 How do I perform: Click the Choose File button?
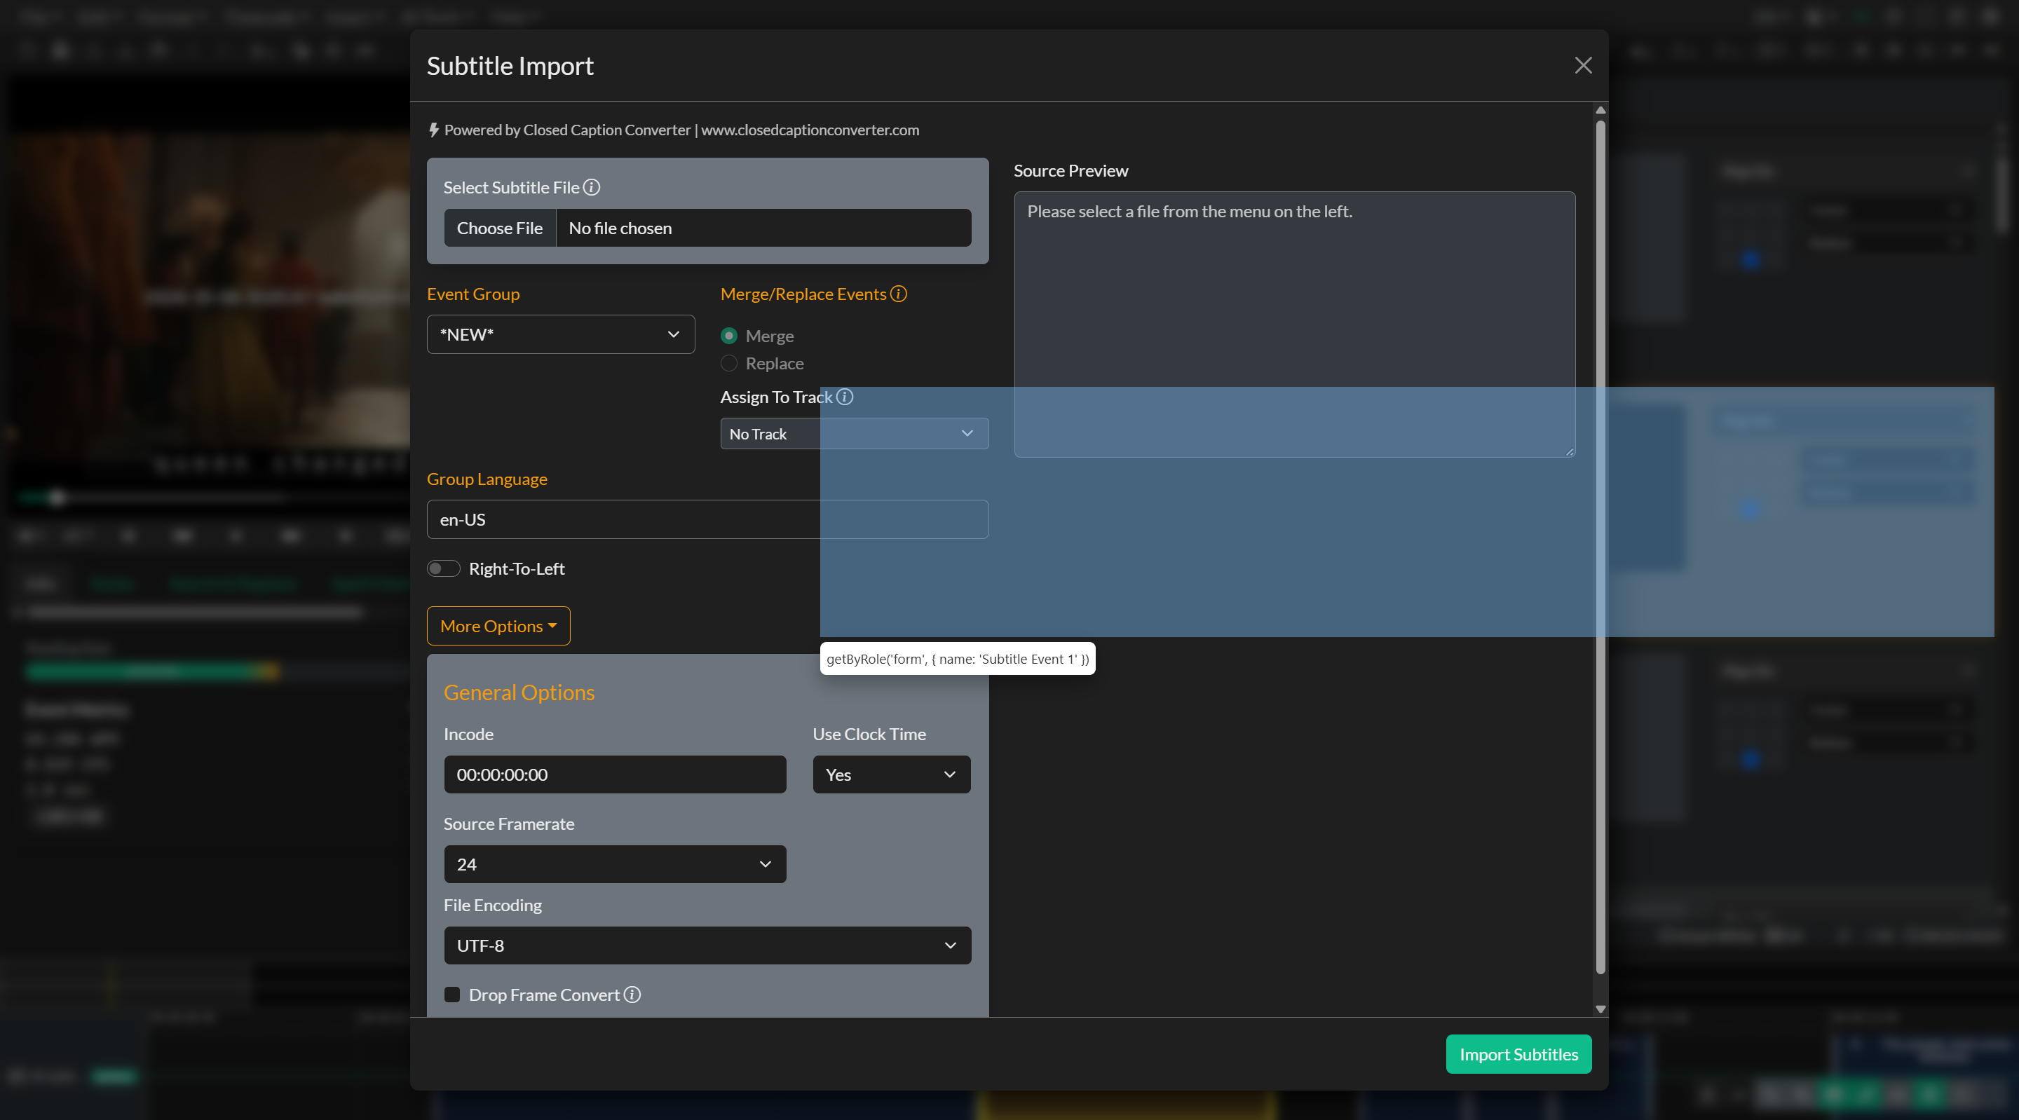pyautogui.click(x=500, y=228)
